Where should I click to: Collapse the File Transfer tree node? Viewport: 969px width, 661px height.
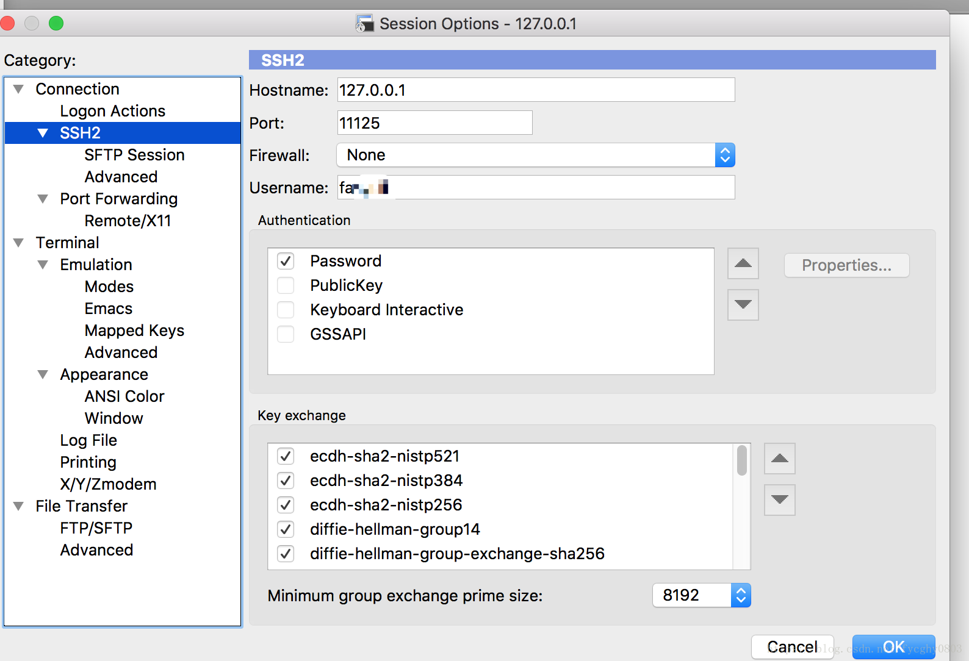pos(18,506)
